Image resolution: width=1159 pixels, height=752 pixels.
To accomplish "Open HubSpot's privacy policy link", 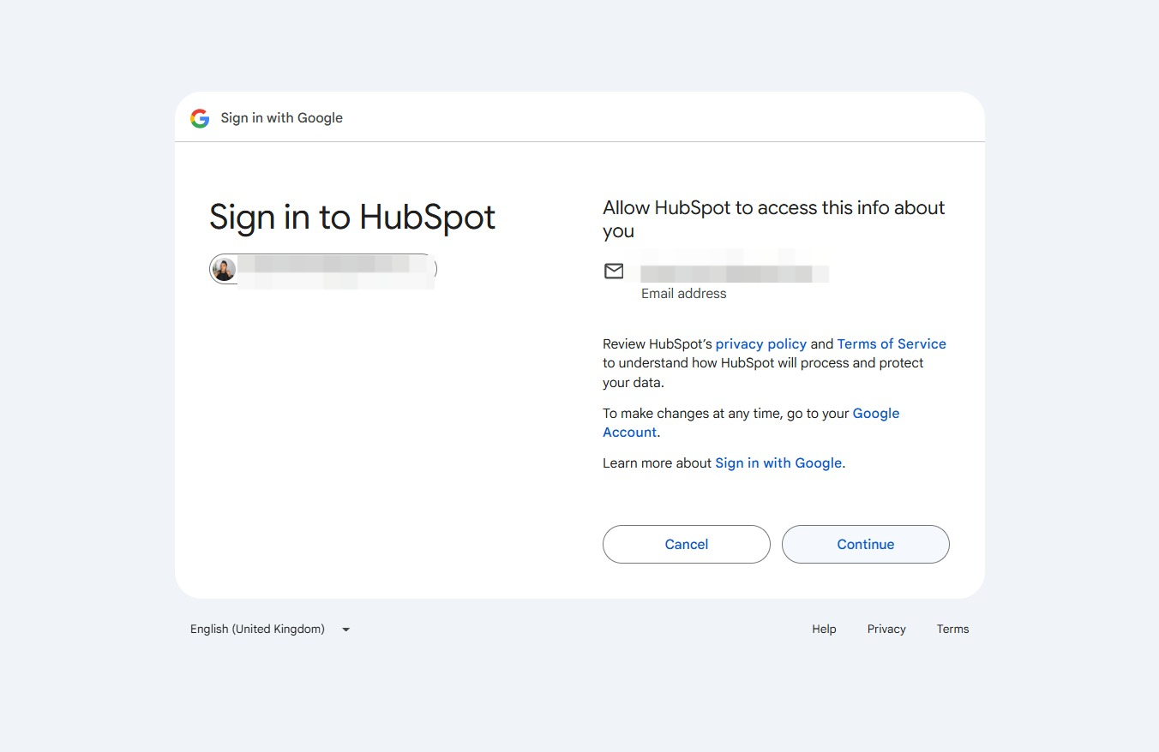I will click(x=761, y=344).
